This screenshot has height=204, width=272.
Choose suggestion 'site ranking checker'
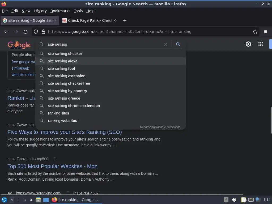tap(111, 54)
